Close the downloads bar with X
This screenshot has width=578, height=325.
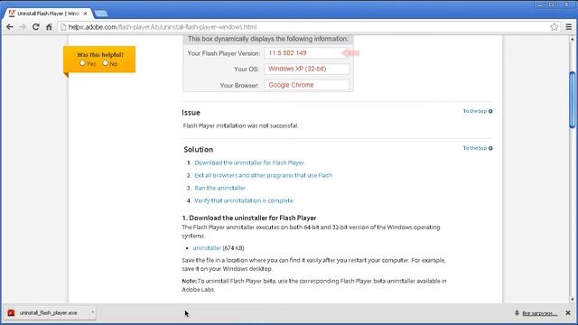coord(568,313)
